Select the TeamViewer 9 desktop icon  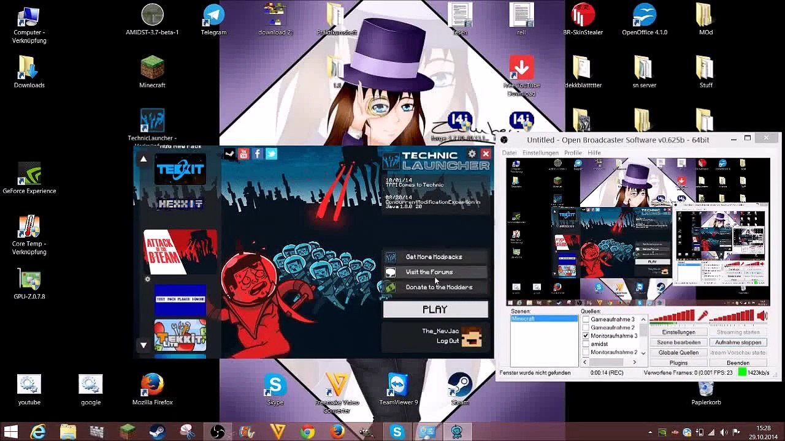[399, 390]
